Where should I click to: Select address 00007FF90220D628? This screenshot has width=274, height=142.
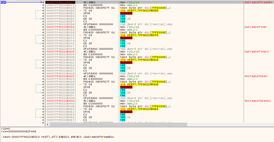pyautogui.click(x=60, y=82)
